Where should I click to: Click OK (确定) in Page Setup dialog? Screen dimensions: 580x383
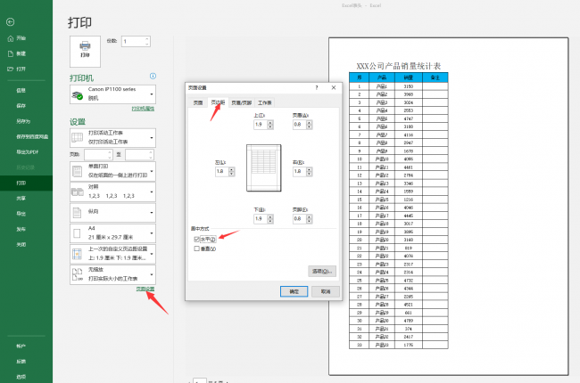294,291
